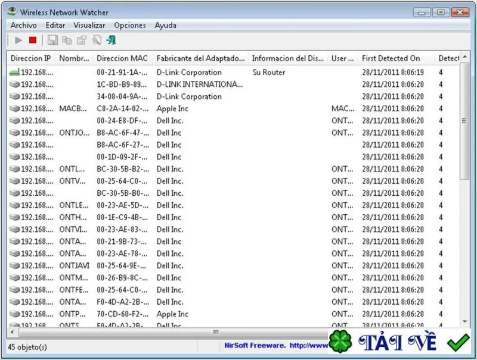Open the Opciones menu
477x360 pixels.
pos(130,25)
